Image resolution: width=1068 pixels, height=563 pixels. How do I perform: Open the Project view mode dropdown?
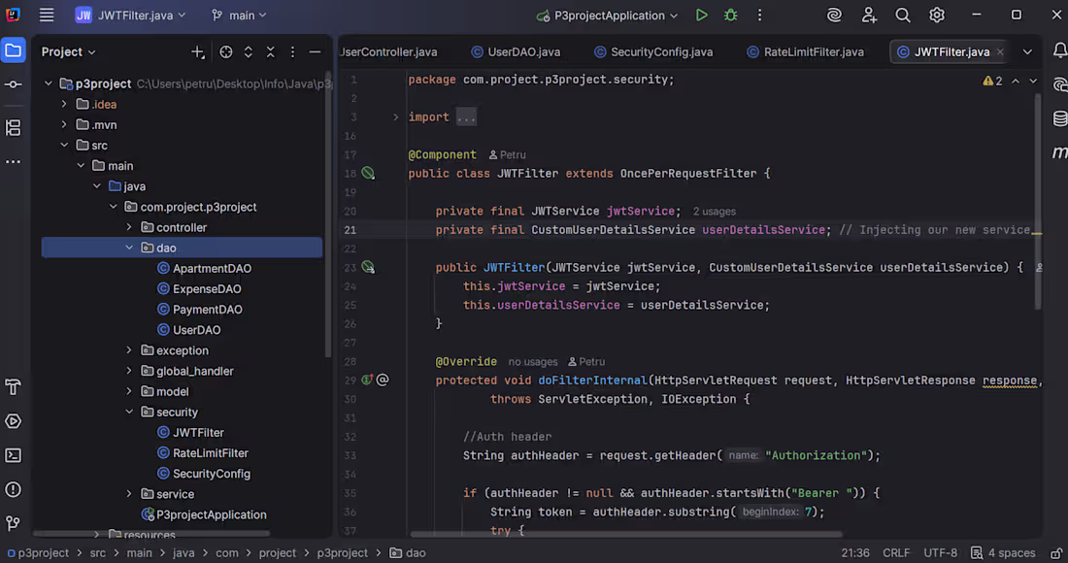pyautogui.click(x=68, y=51)
